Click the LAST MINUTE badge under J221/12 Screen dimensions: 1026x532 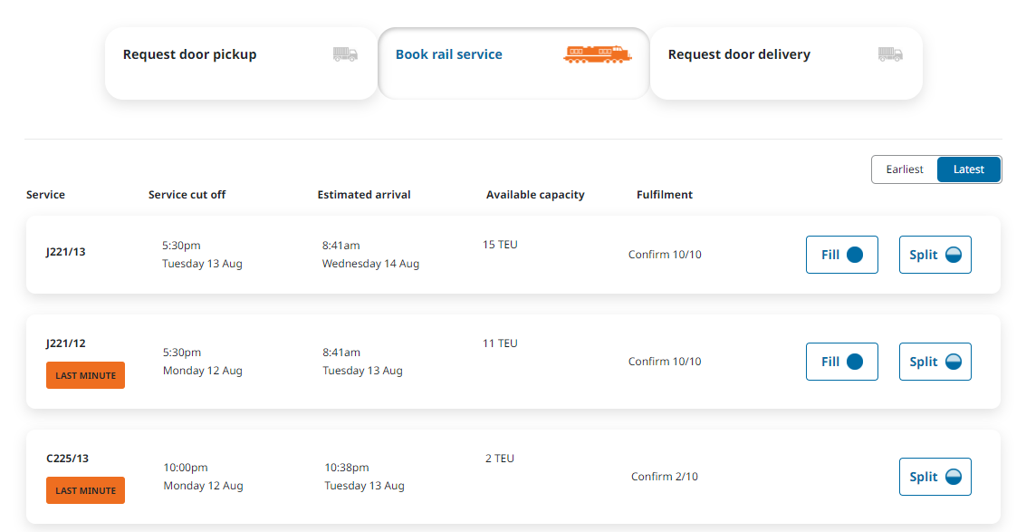pos(85,375)
